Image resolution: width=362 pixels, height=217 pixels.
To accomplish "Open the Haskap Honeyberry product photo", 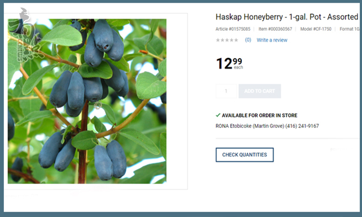I will 87,101.
